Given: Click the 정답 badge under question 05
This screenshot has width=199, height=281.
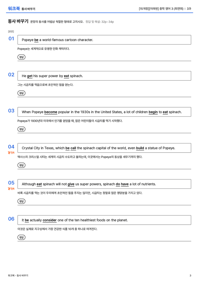Looking at the screenshot, I should [21, 201].
